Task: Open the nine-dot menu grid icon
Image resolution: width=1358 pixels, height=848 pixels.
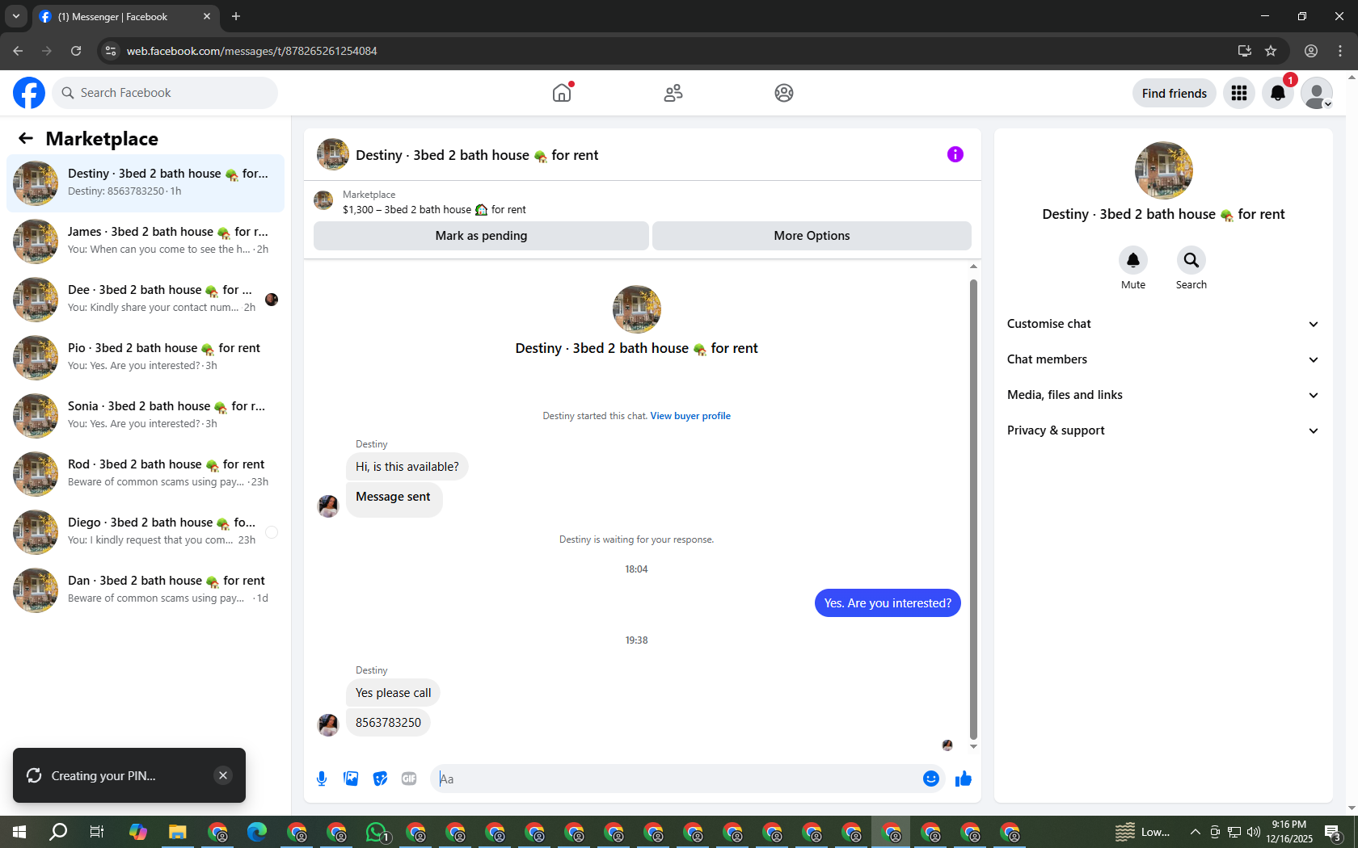Action: click(x=1239, y=93)
